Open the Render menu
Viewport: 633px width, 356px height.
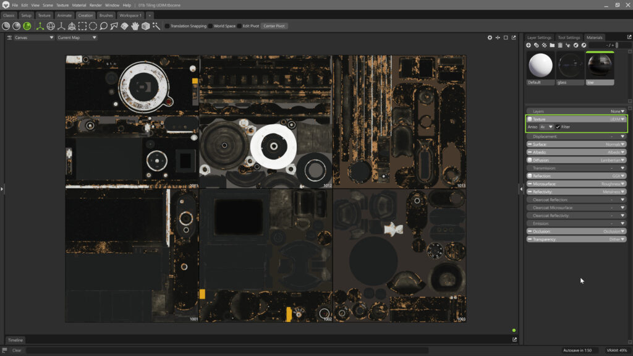[x=96, y=5]
